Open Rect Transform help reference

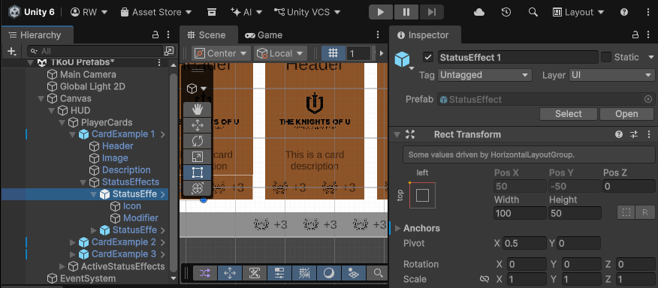point(618,134)
